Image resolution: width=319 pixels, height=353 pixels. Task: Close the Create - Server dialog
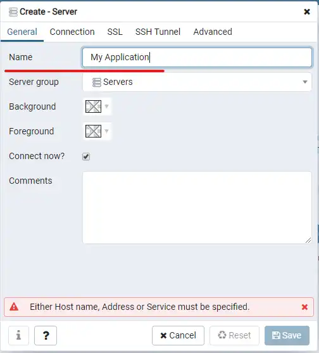[307, 11]
